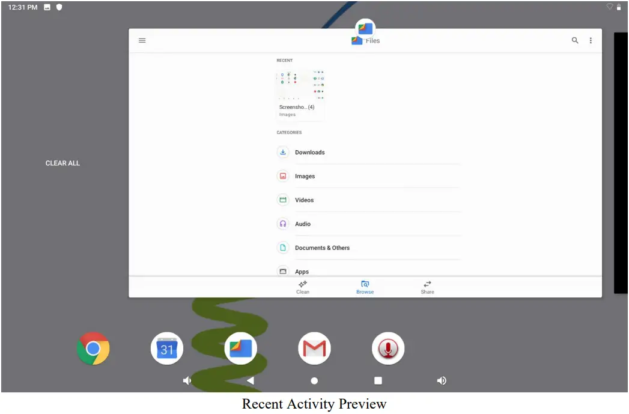Click the Audio headphones icon
Image resolution: width=629 pixels, height=414 pixels.
tap(283, 224)
